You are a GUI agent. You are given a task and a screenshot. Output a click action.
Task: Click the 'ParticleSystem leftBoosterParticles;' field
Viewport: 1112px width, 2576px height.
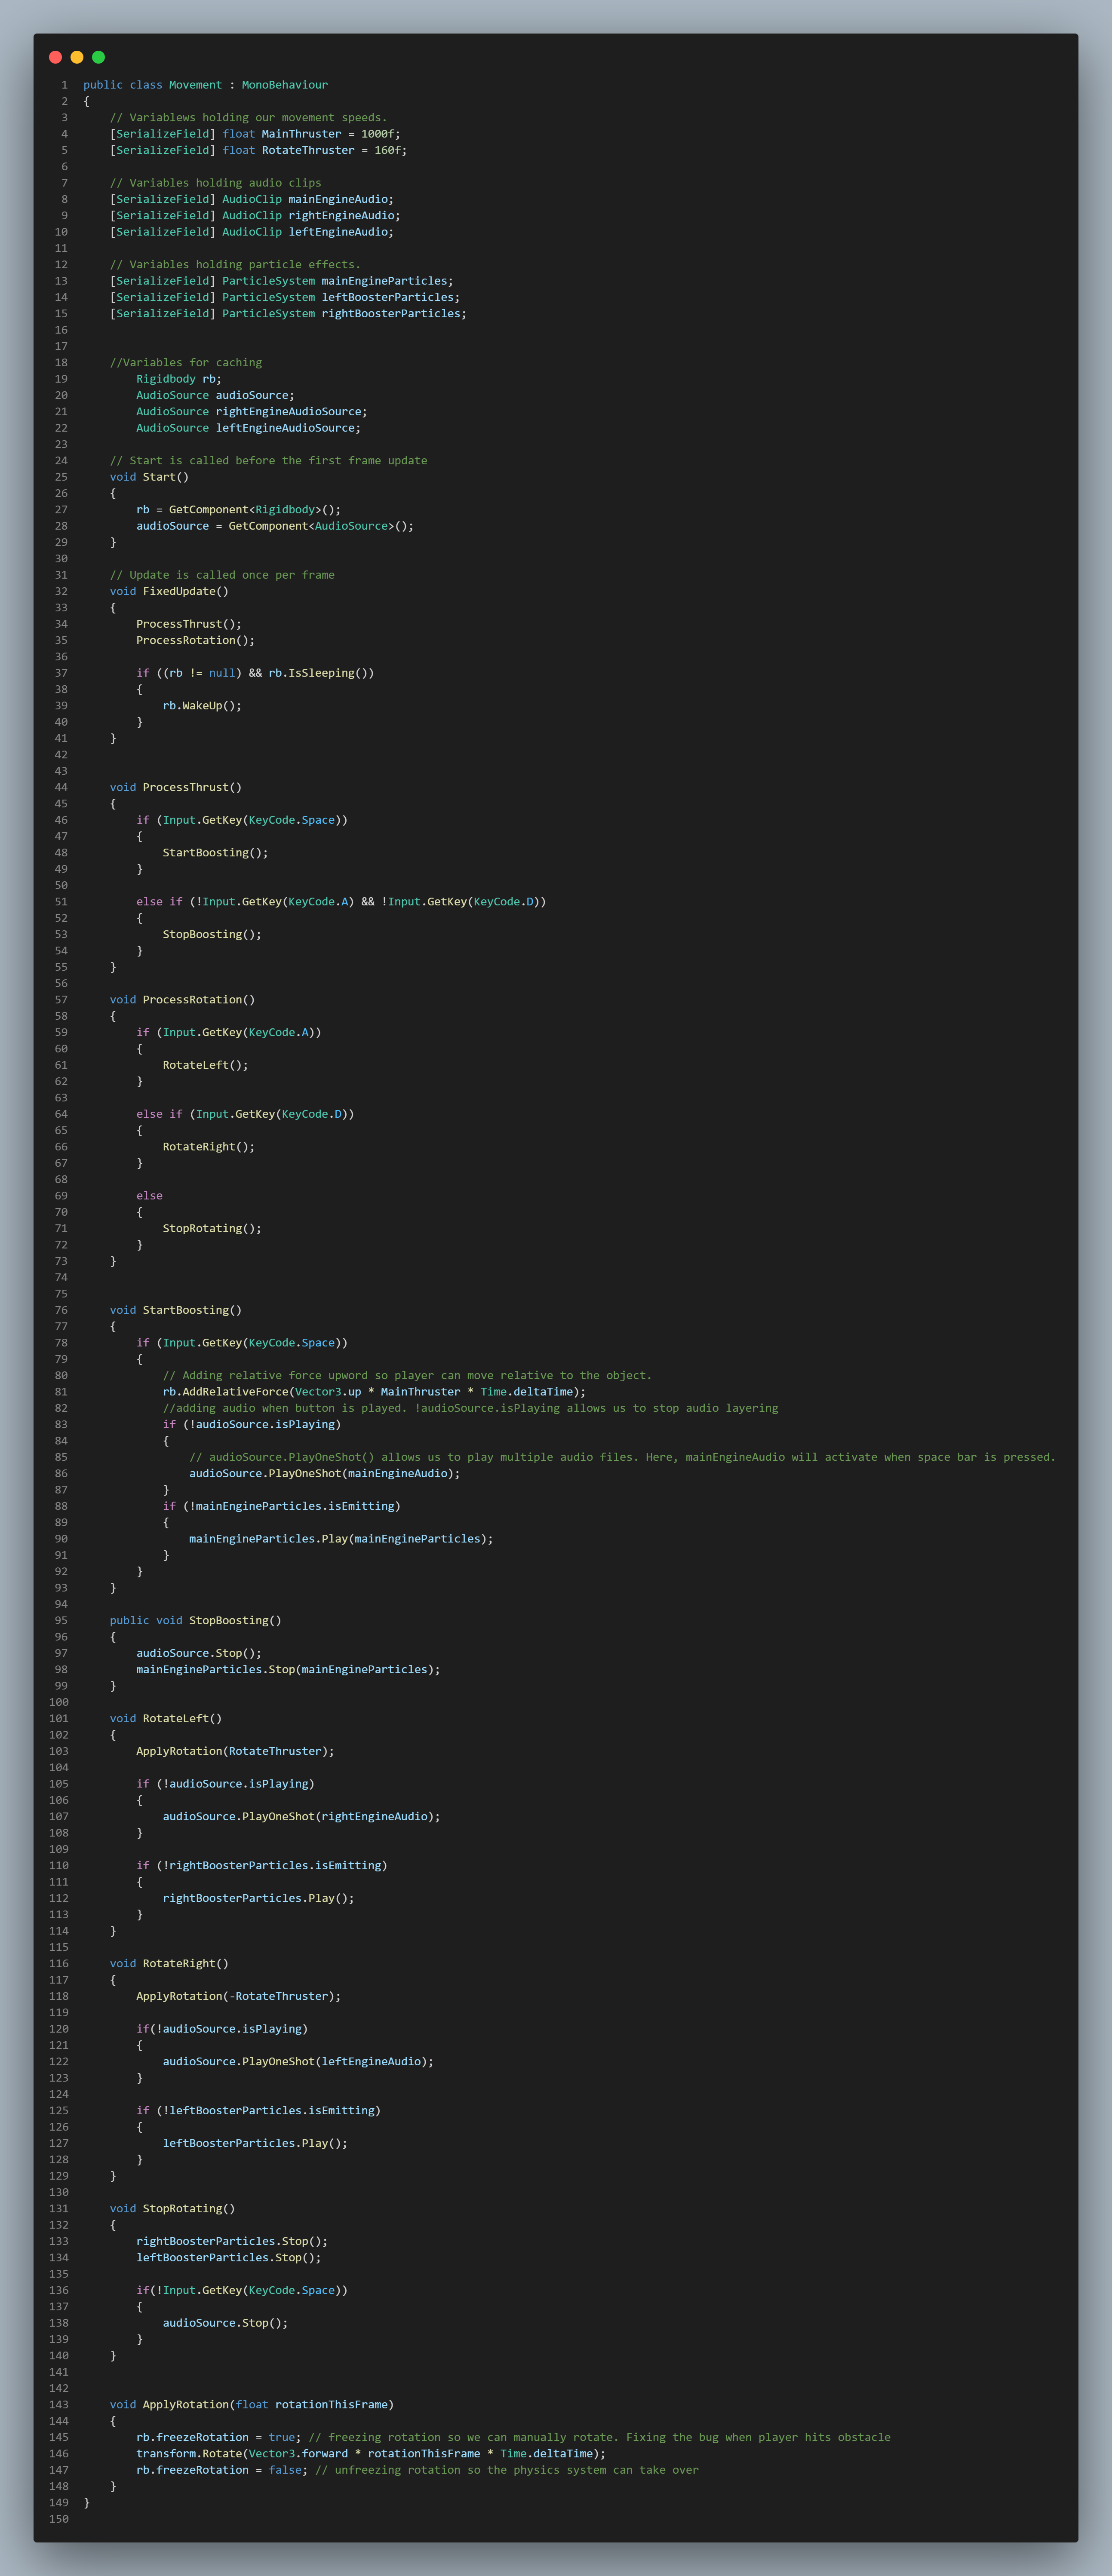point(285,297)
